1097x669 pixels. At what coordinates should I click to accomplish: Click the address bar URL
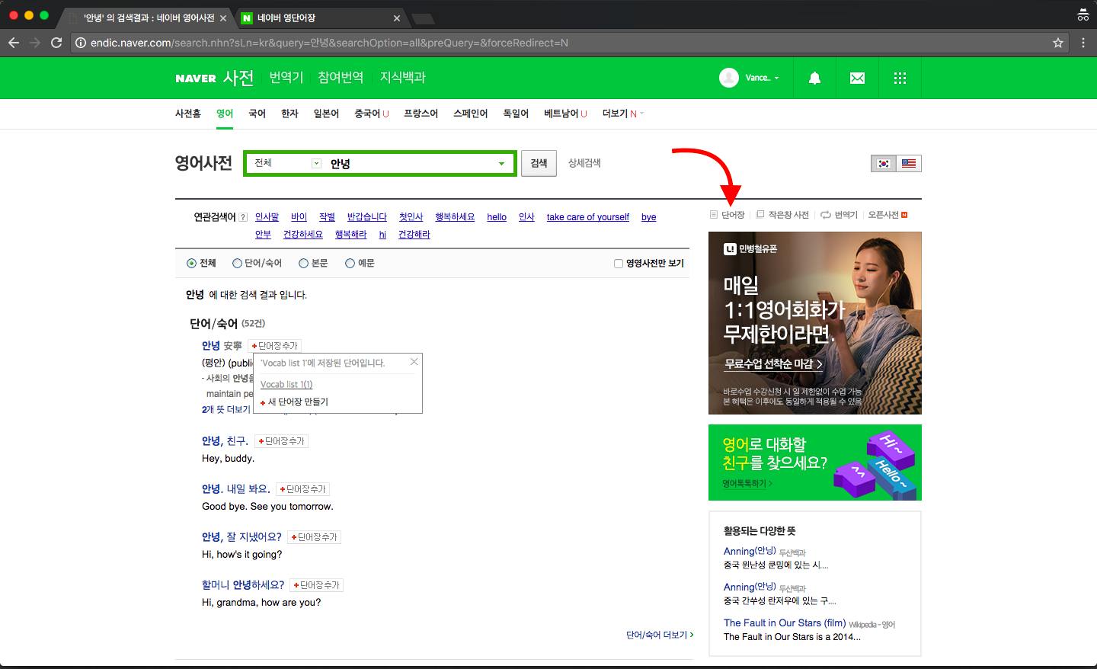point(329,43)
